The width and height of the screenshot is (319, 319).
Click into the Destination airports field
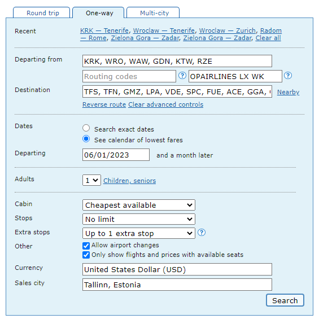(177, 91)
